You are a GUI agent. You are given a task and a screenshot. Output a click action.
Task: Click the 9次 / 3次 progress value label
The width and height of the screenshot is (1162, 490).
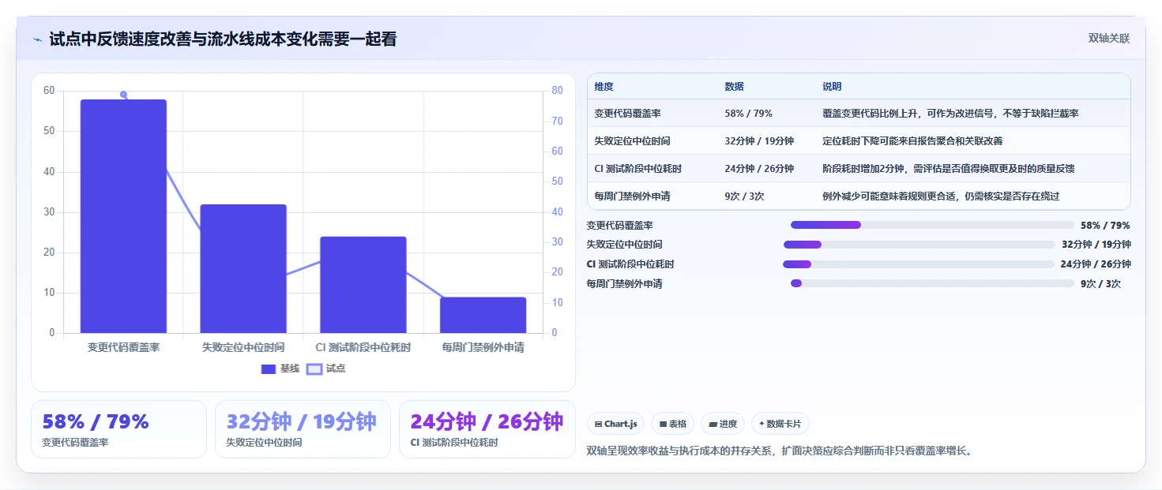(1100, 283)
